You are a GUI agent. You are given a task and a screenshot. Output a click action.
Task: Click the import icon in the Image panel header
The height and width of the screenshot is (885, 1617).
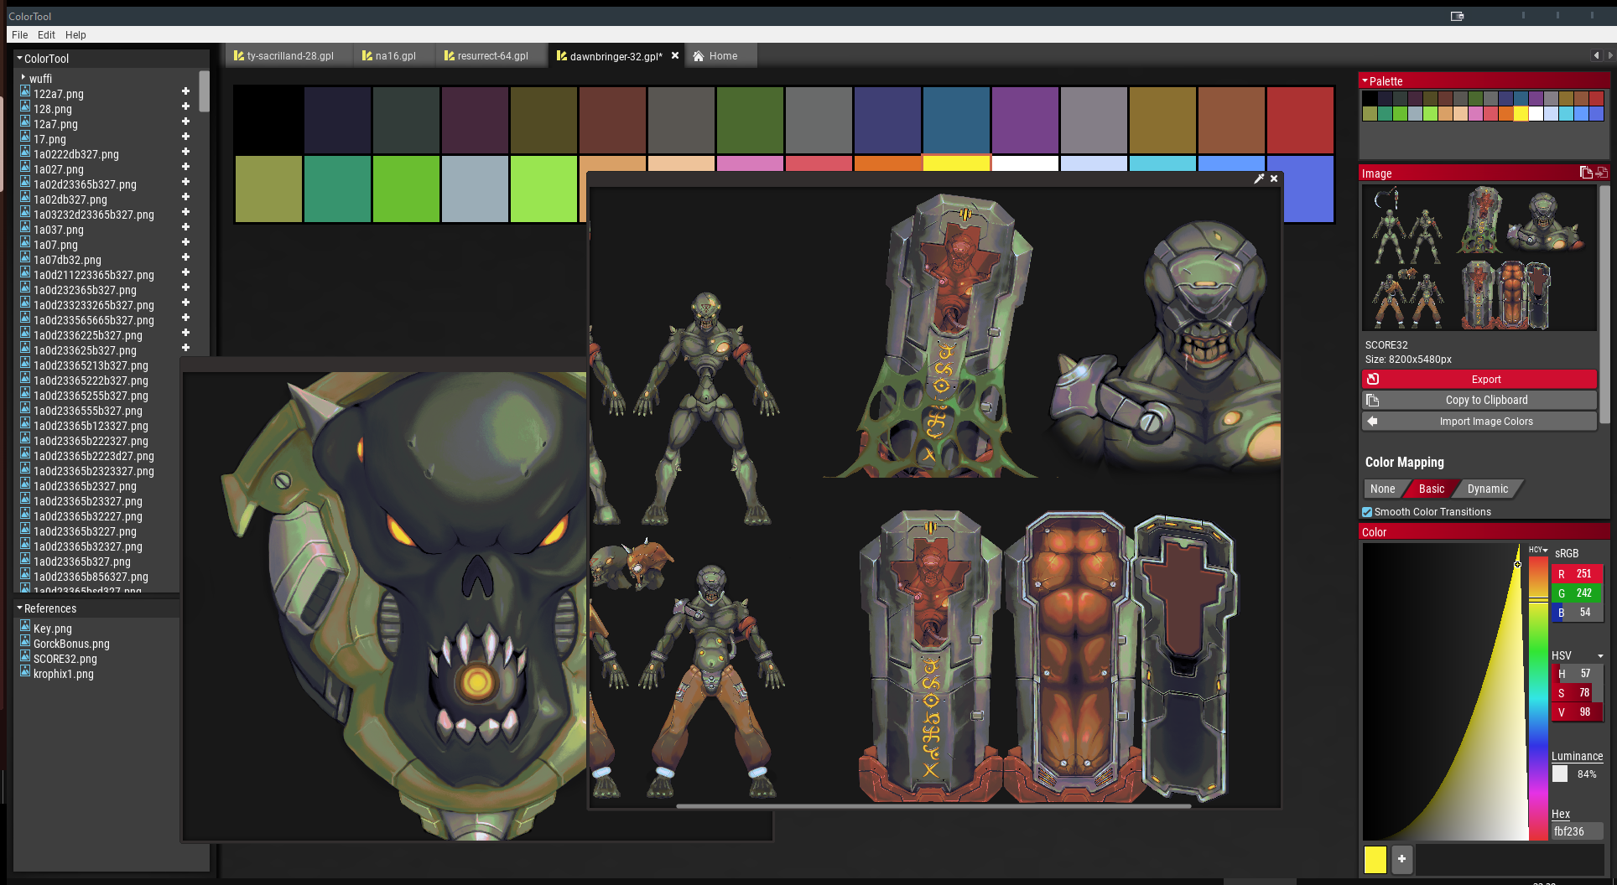click(x=1601, y=173)
